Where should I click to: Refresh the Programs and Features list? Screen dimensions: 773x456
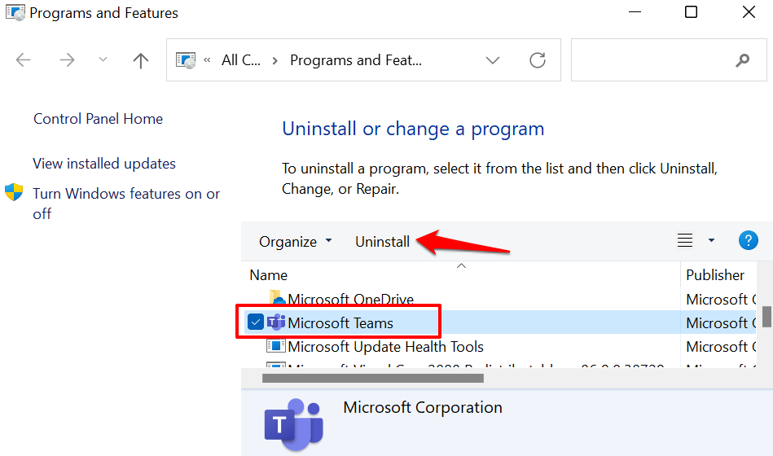coord(538,60)
